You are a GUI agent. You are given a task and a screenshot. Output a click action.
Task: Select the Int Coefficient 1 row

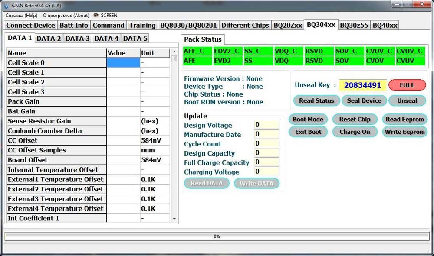click(x=88, y=218)
